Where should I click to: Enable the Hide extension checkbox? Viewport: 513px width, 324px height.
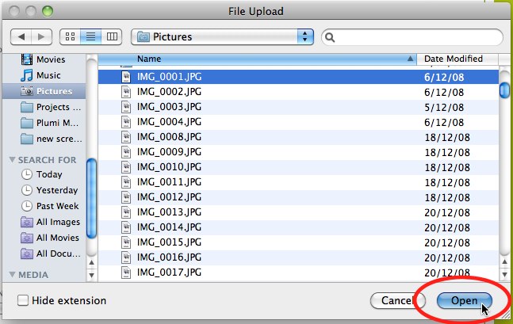tap(23, 300)
